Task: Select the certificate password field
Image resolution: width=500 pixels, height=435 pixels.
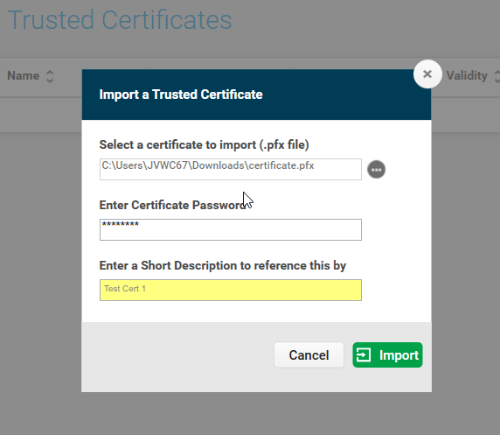Action: [x=231, y=229]
